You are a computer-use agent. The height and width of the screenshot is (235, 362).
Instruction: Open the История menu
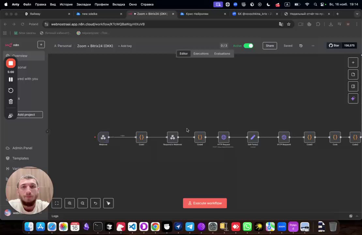(x=66, y=4)
